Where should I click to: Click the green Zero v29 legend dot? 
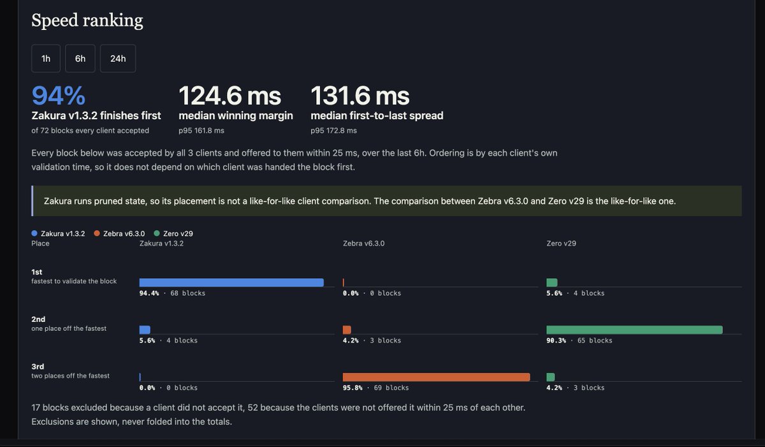[x=157, y=233]
